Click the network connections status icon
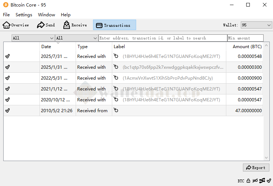This screenshot has width=273, height=186. tap(262, 181)
